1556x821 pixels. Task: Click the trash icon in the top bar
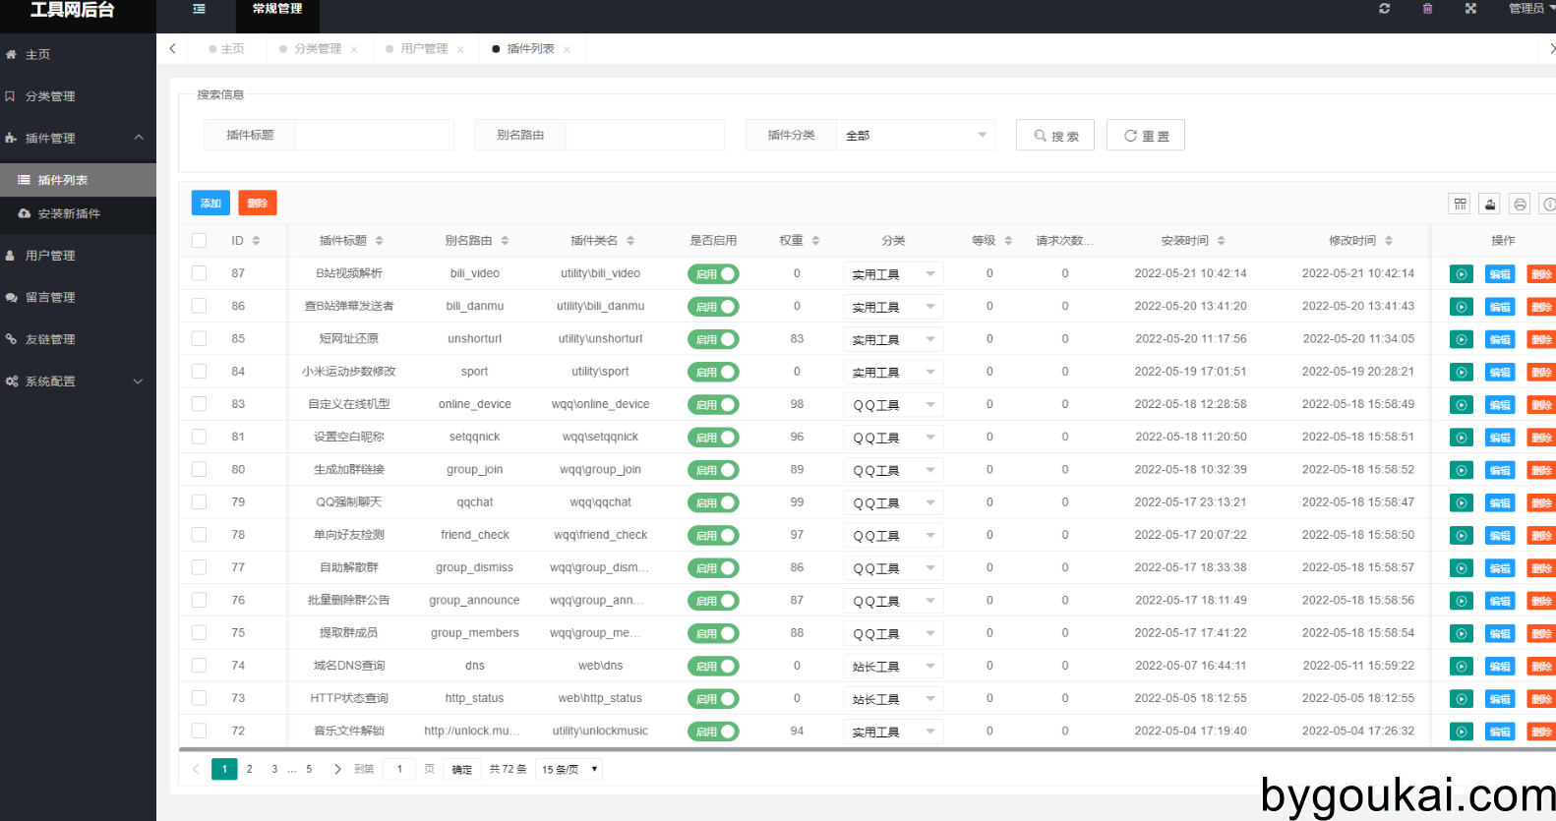click(x=1427, y=9)
